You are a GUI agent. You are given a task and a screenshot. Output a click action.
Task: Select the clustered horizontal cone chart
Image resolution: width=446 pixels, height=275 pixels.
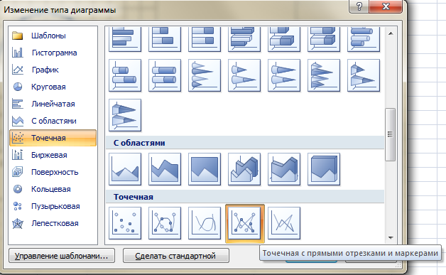(x=205, y=75)
